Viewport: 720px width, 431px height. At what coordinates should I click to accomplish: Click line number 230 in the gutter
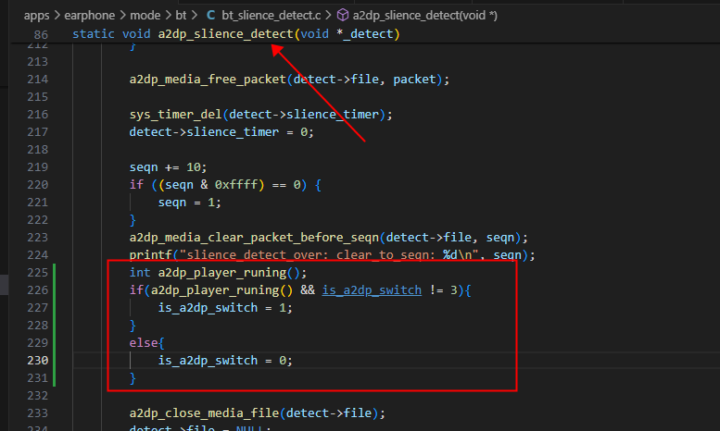click(38, 361)
